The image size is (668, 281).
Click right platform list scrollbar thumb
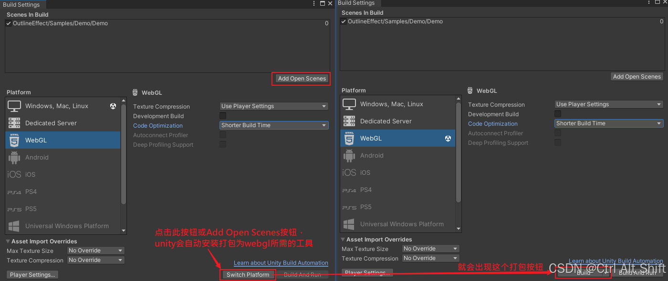(x=459, y=152)
